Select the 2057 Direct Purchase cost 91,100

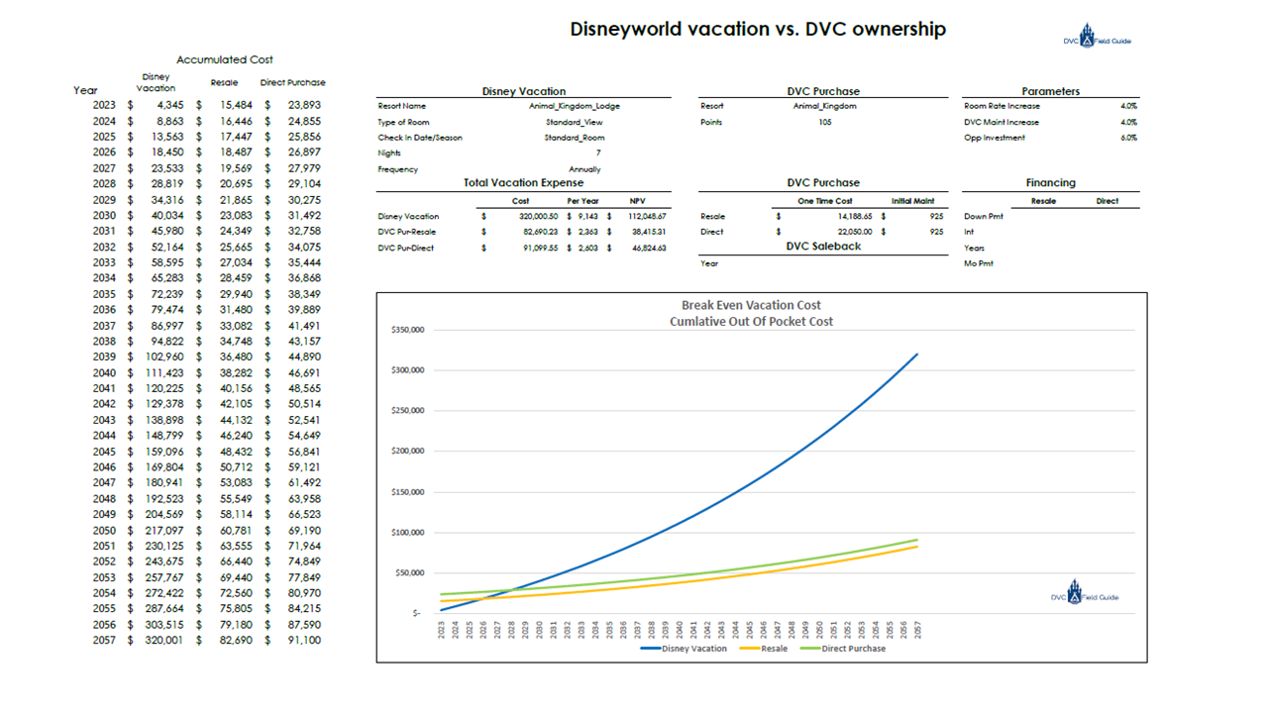tap(304, 641)
